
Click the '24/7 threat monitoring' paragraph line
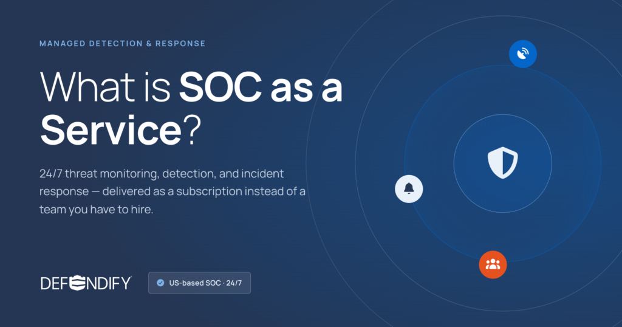[162, 173]
